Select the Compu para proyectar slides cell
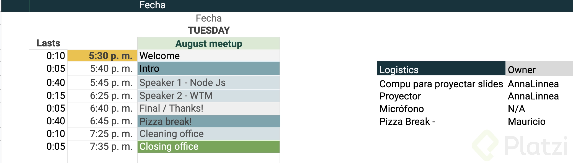Image resolution: width=573 pixels, height=163 pixels. 441,84
